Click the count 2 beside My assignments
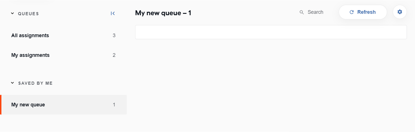The width and height of the screenshot is (415, 132). [114, 55]
